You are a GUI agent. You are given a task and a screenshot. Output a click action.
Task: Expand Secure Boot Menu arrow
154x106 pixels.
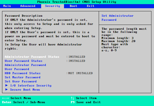pos(7,90)
